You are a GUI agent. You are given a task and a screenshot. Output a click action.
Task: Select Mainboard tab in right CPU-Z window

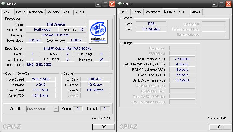coord(153,12)
